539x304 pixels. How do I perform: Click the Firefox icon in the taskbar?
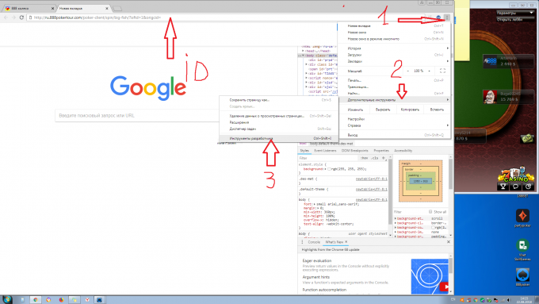(61, 299)
